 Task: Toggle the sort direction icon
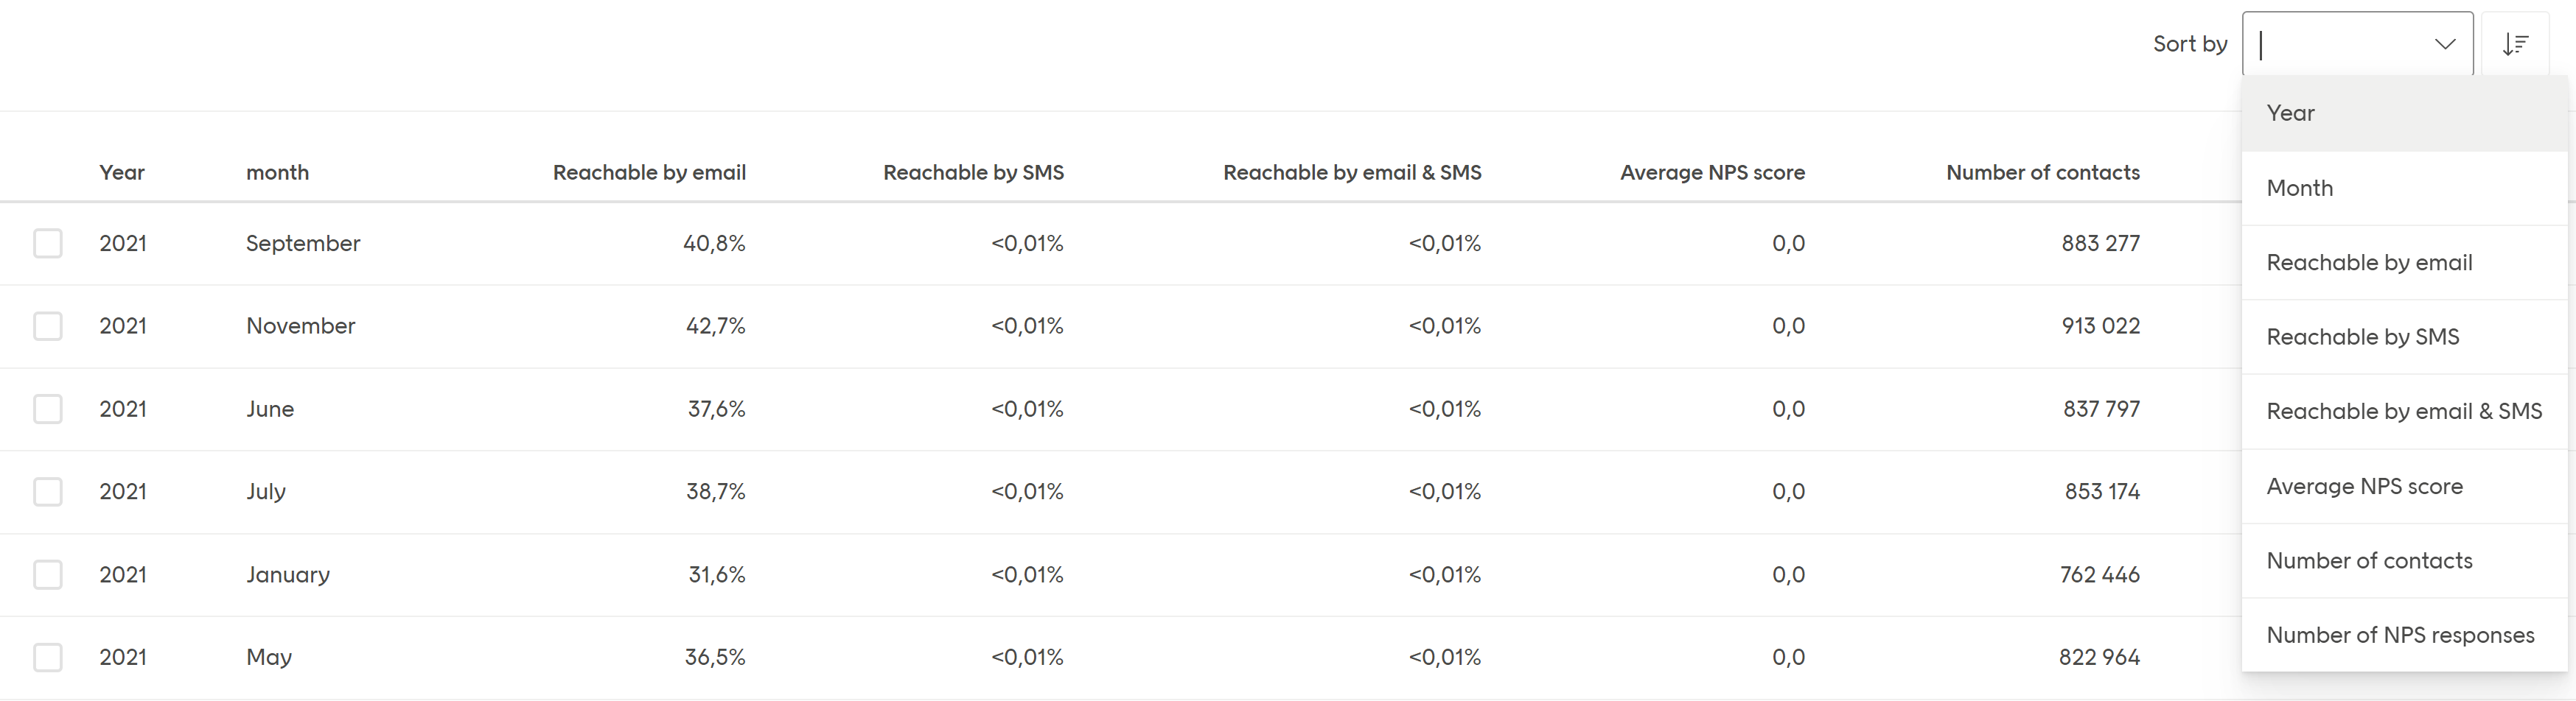tap(2515, 44)
